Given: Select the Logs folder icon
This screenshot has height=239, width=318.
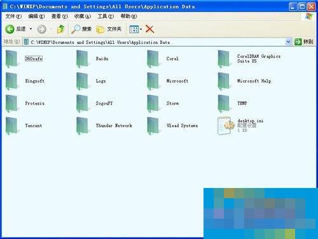Looking at the screenshot, I should [82, 81].
